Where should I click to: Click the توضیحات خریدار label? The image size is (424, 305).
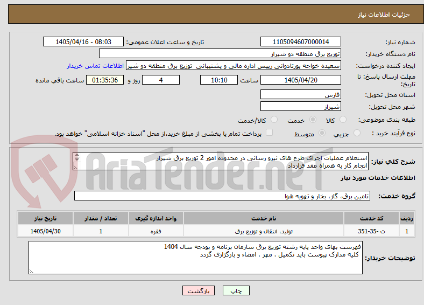pyautogui.click(x=390, y=258)
